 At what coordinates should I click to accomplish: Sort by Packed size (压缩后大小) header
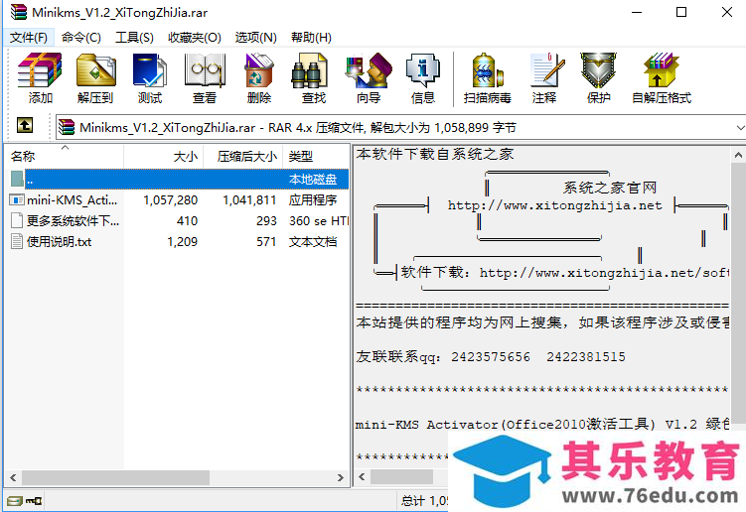pyautogui.click(x=243, y=156)
